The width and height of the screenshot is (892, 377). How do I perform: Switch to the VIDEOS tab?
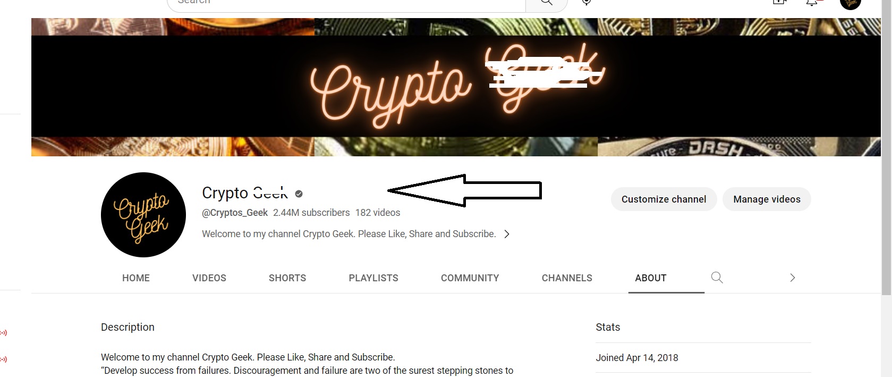209,278
